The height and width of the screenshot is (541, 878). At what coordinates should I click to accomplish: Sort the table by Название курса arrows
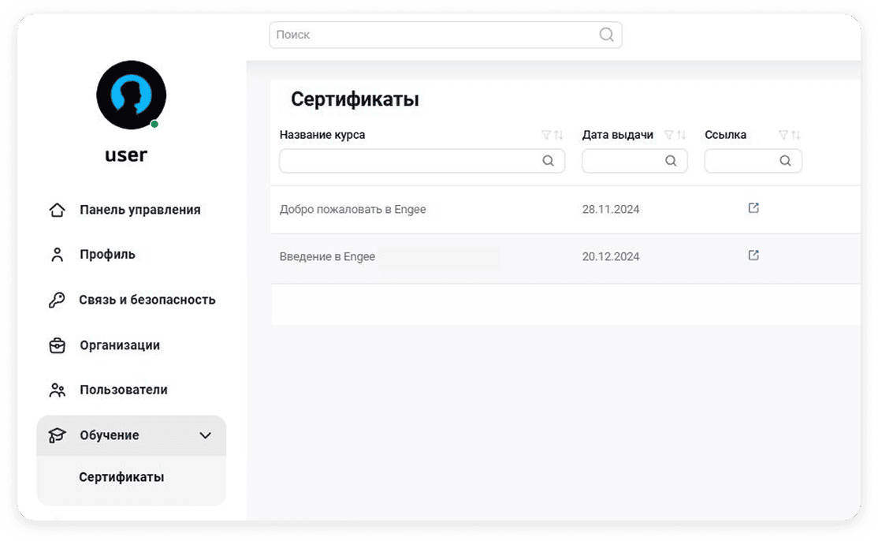559,135
